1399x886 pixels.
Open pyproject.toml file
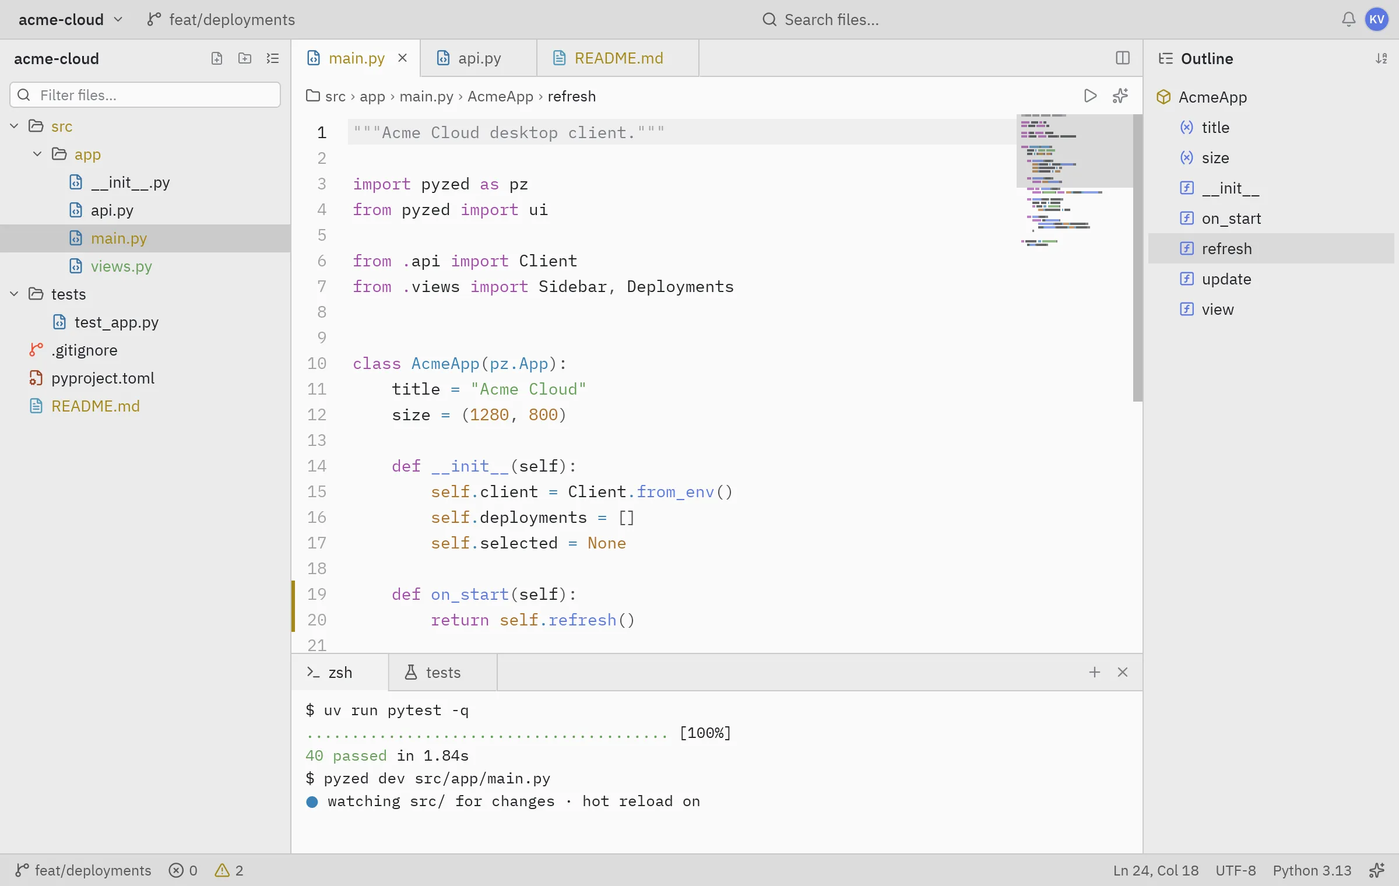point(145,378)
